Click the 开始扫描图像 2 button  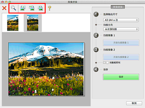coord(121,57)
